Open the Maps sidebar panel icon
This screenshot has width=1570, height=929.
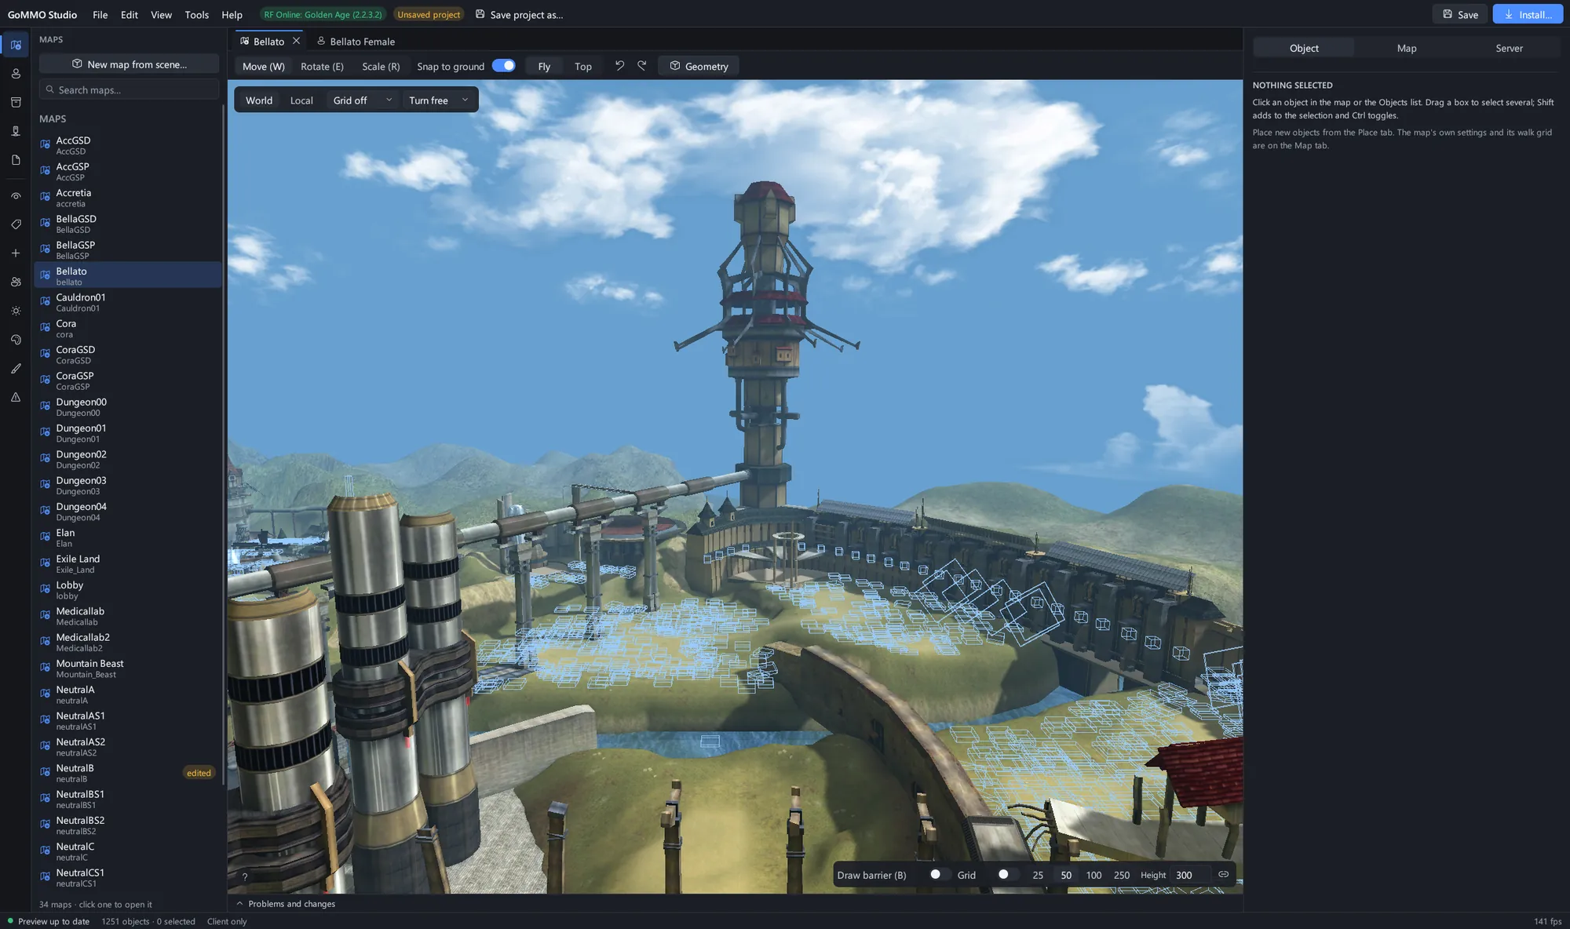tap(16, 45)
